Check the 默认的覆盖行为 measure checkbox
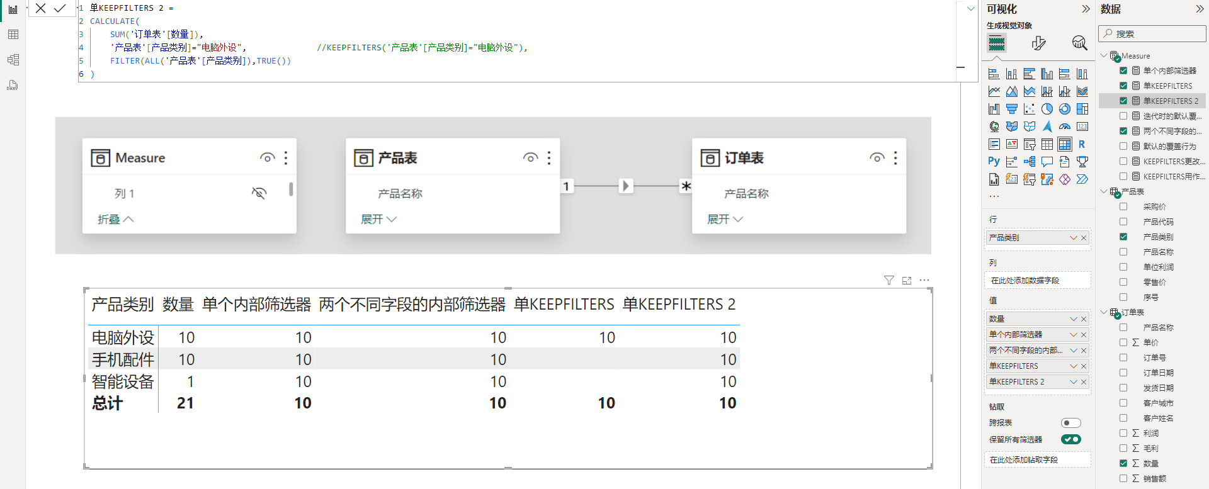 point(1123,146)
